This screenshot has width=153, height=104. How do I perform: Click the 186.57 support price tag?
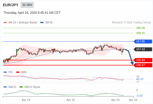point(143,65)
